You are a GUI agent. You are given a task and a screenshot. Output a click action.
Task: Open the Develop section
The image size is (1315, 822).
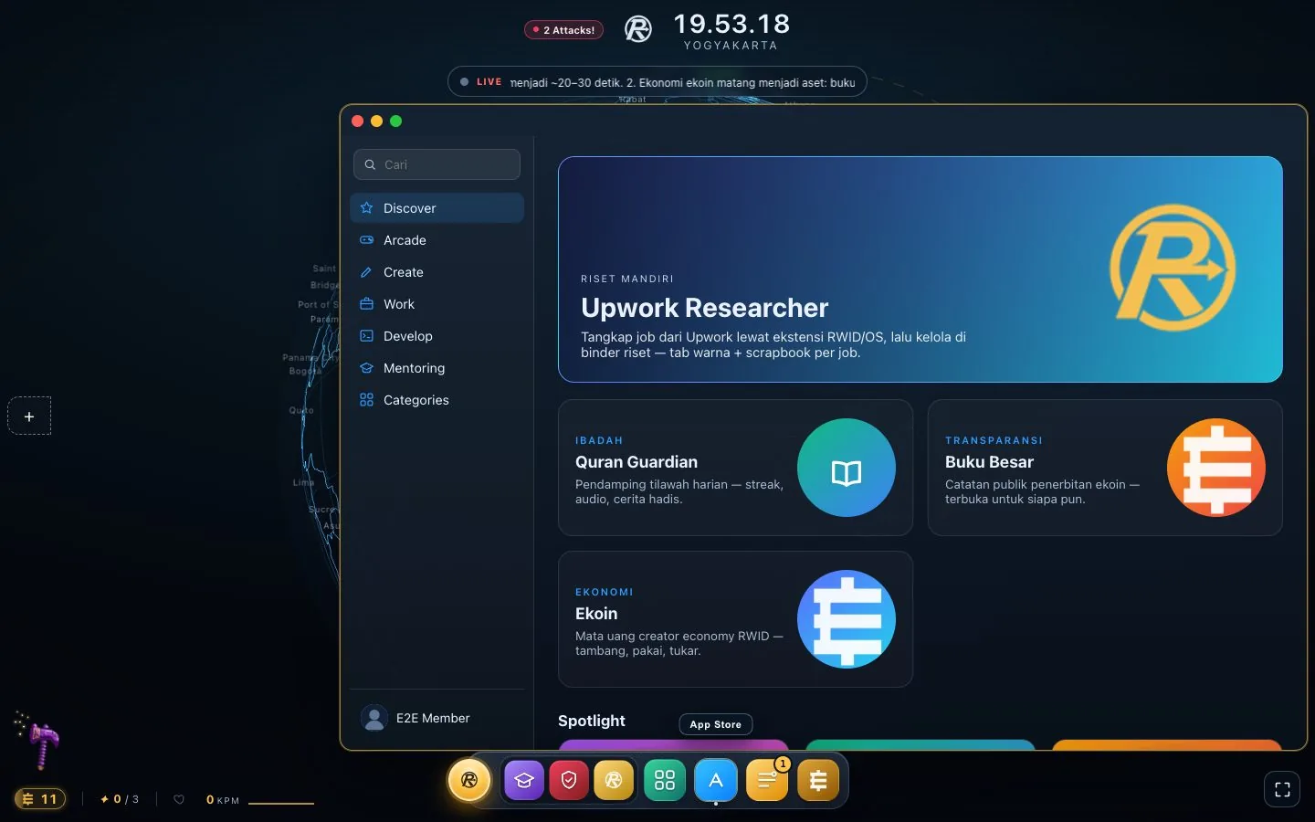(x=437, y=336)
